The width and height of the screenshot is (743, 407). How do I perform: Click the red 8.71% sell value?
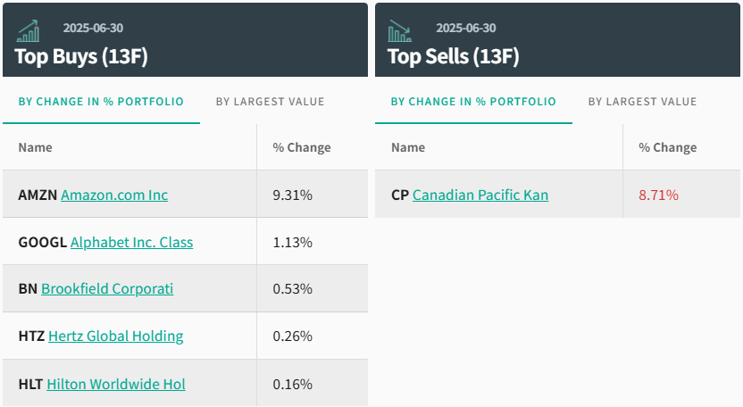tap(658, 195)
